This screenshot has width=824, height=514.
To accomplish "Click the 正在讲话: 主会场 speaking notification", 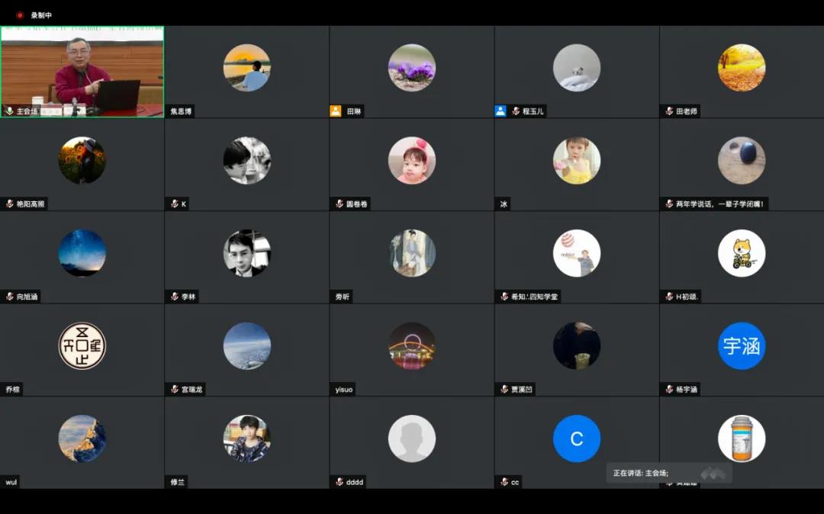I will point(641,473).
